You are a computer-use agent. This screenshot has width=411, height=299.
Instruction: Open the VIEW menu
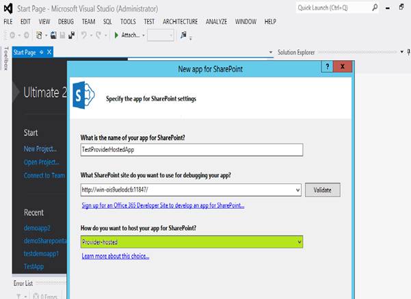(x=44, y=21)
